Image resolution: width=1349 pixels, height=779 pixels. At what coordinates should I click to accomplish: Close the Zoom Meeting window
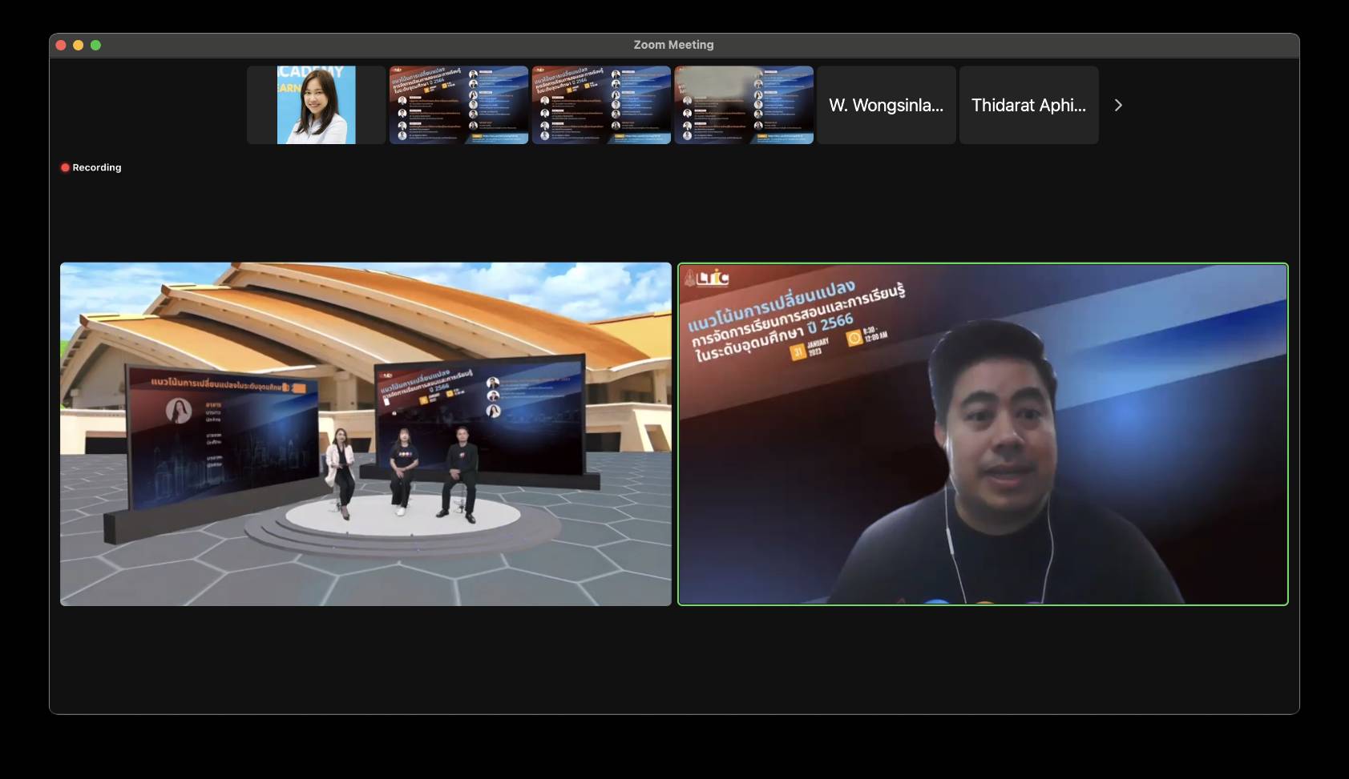tap(61, 45)
